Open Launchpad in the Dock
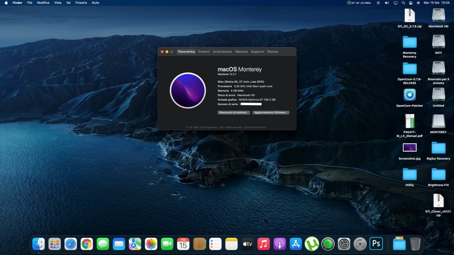The image size is (454, 255). click(x=54, y=244)
